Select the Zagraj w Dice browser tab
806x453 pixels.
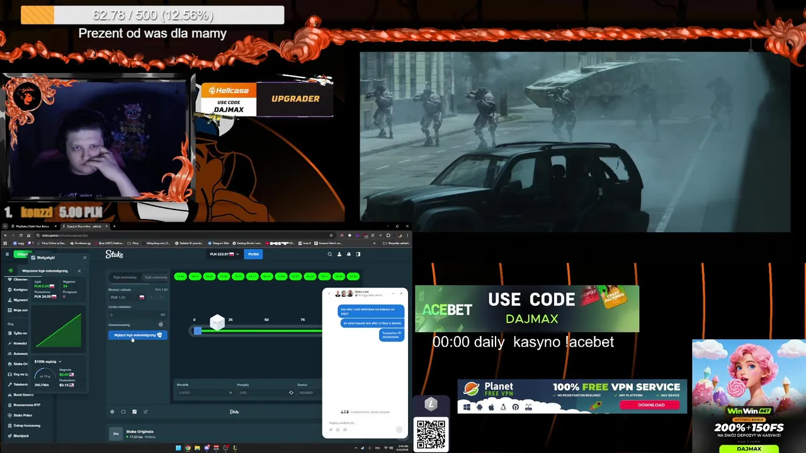coord(84,226)
